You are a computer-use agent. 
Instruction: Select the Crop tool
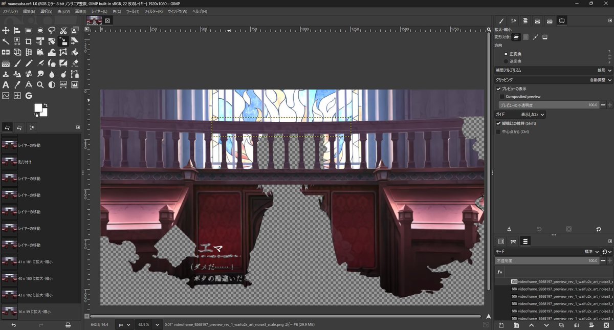coord(29,41)
